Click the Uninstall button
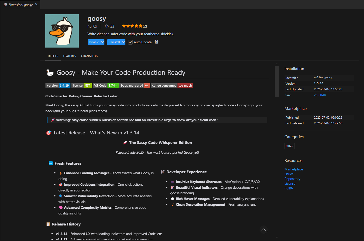Viewport: 364px width, 241px height. 114,42
